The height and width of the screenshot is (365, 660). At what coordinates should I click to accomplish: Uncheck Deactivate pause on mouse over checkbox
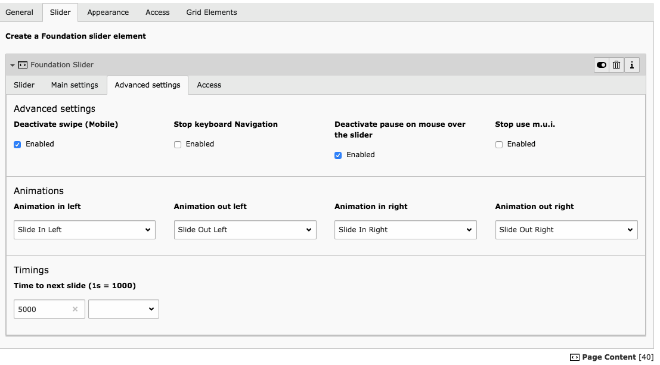click(338, 155)
